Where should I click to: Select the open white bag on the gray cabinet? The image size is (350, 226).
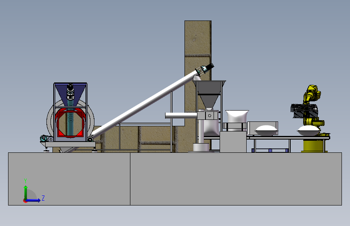(x=237, y=116)
